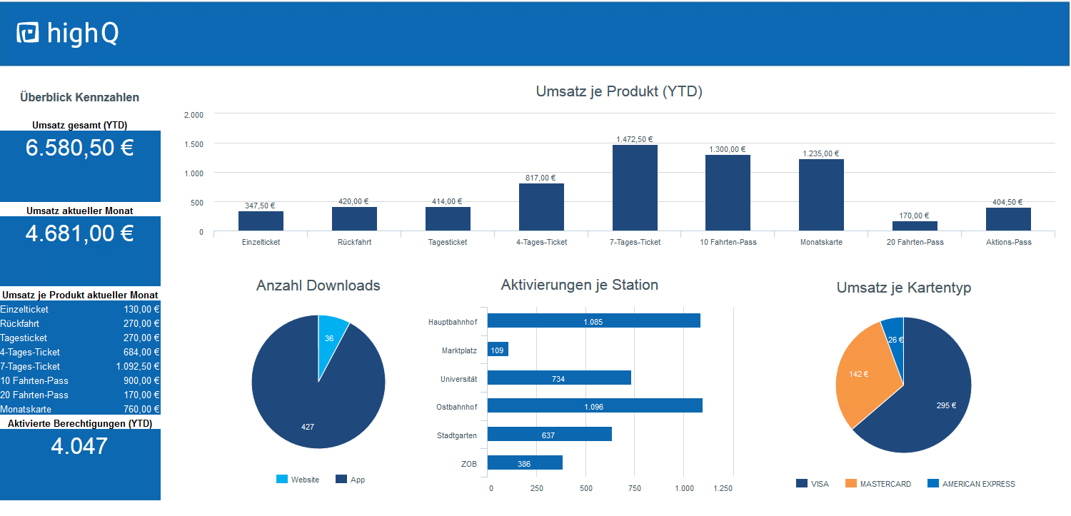Click the Hauptbahnhof activation bar
1071x516 pixels.
(593, 320)
